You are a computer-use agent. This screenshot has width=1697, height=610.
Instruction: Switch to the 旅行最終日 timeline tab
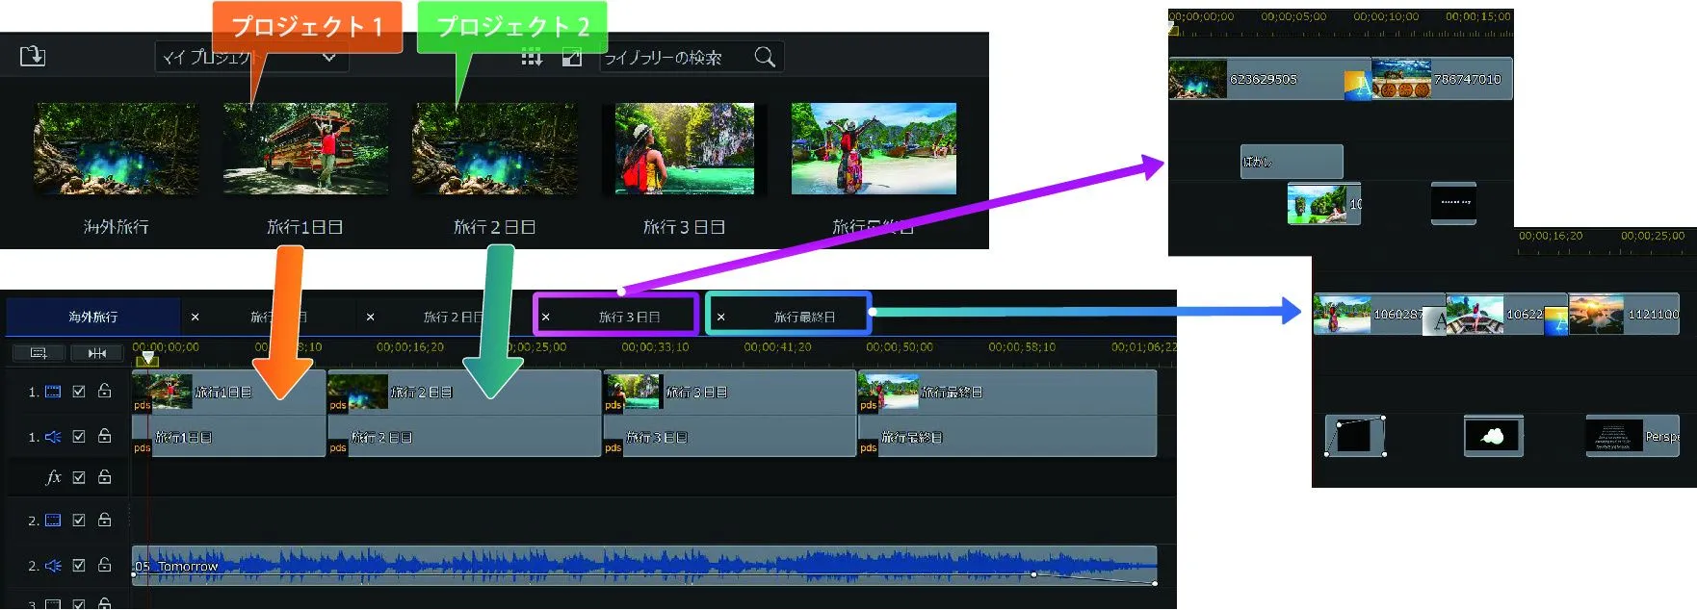(804, 317)
